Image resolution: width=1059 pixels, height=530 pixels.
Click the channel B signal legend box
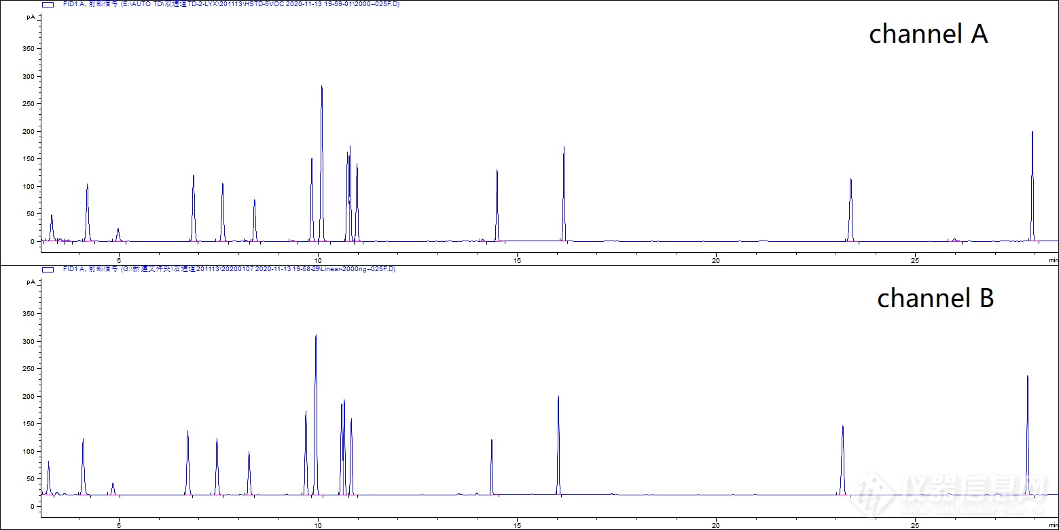pyautogui.click(x=48, y=269)
